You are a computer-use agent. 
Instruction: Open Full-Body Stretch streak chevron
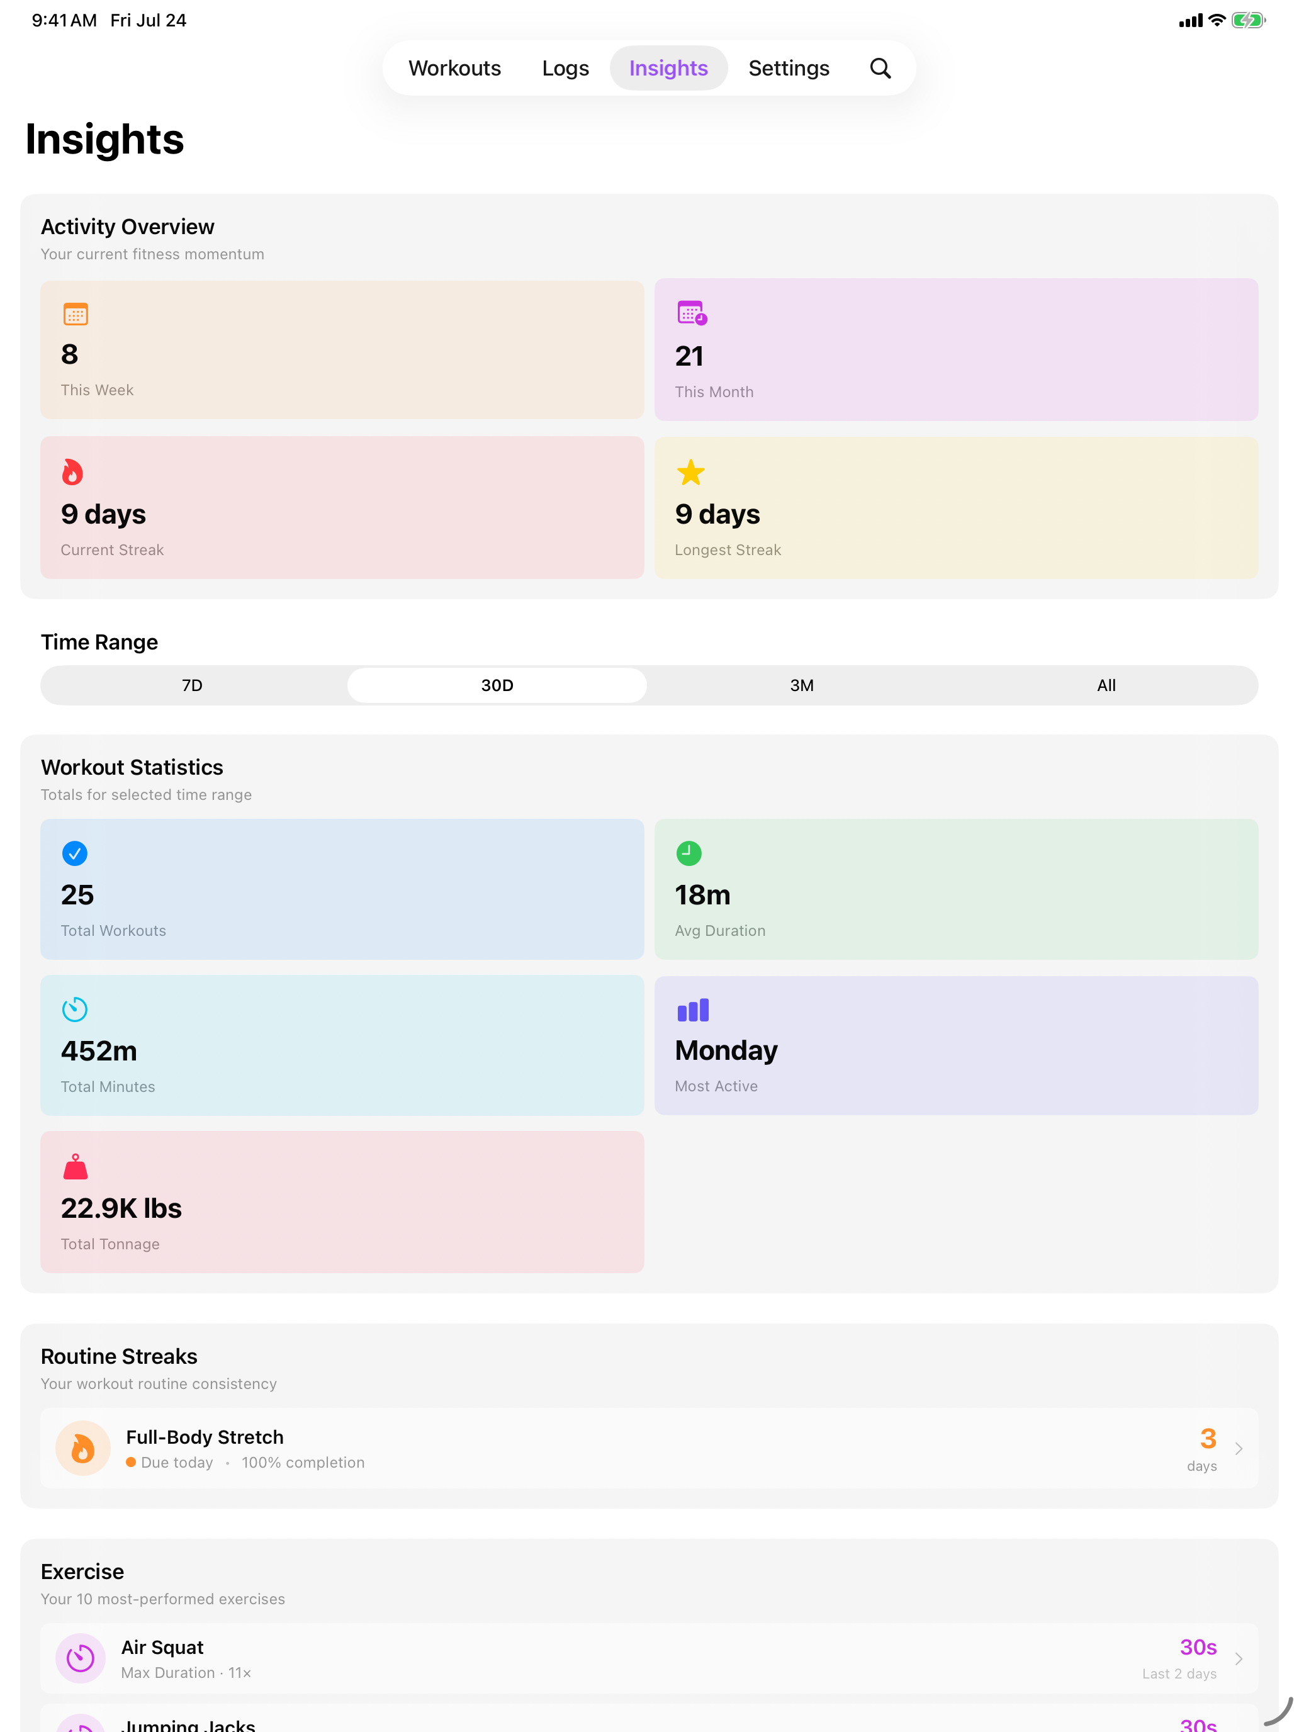(x=1238, y=1449)
